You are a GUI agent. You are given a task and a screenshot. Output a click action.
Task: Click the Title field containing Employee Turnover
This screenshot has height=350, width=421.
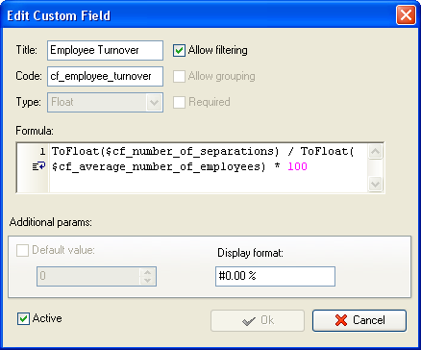[105, 50]
